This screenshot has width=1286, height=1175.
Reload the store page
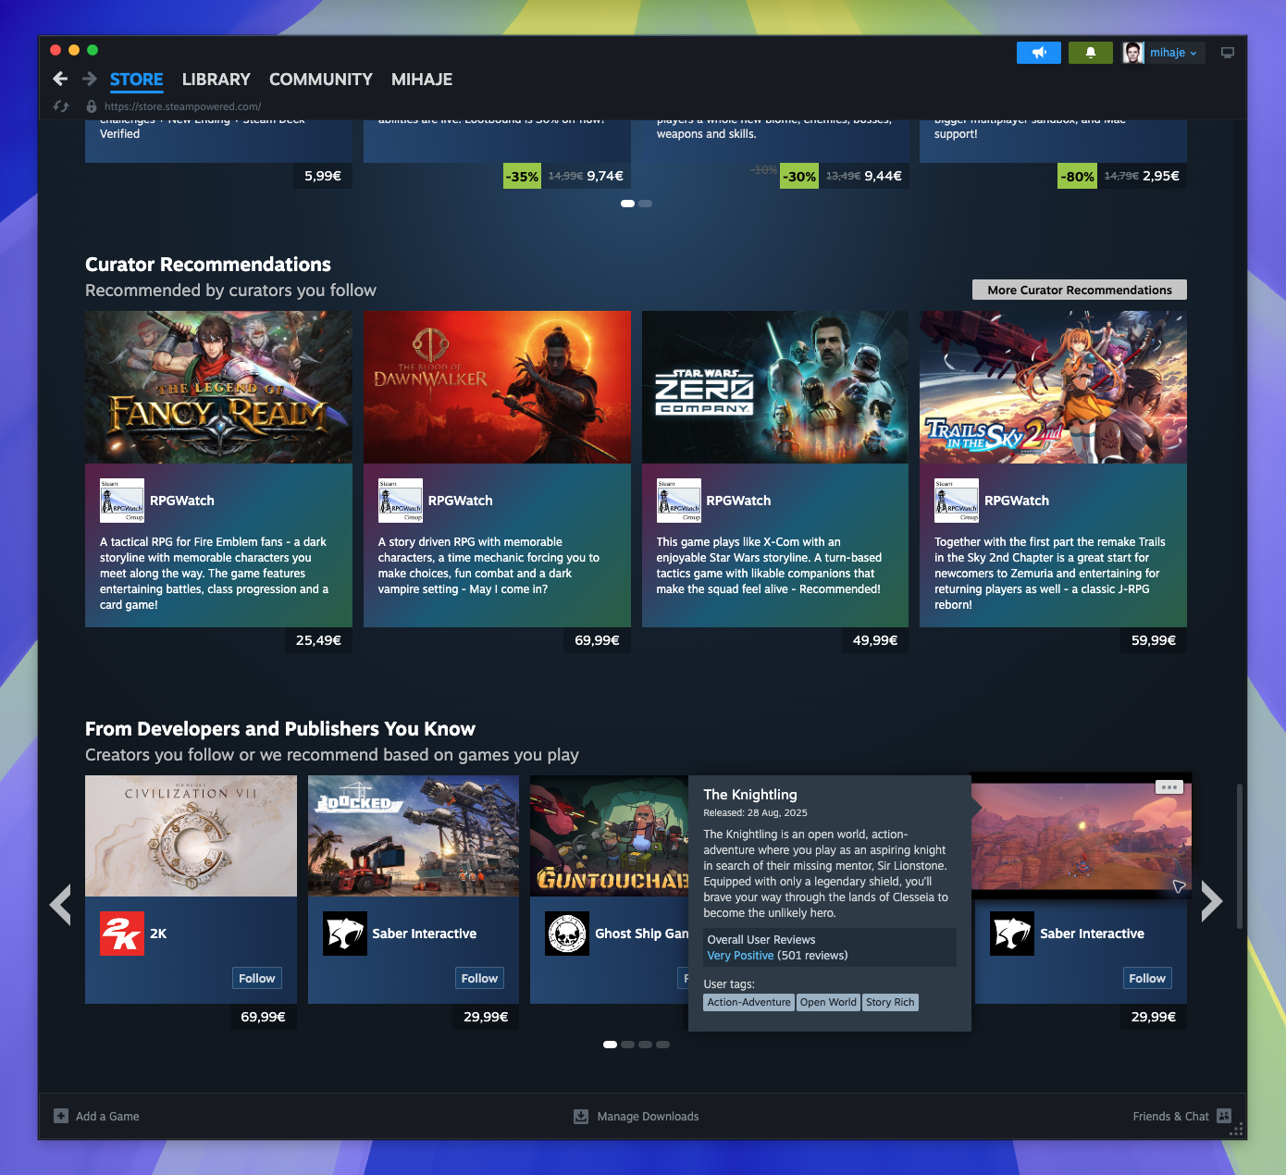tap(61, 106)
